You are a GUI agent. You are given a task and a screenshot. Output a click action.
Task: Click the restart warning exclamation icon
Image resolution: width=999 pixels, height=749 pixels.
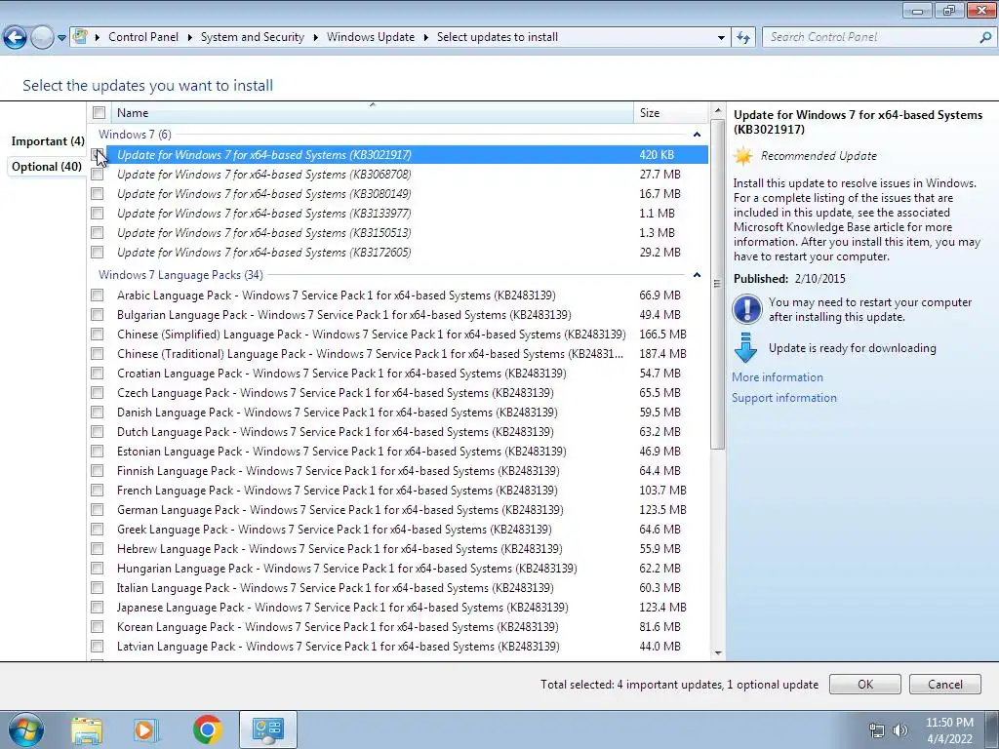pos(746,309)
